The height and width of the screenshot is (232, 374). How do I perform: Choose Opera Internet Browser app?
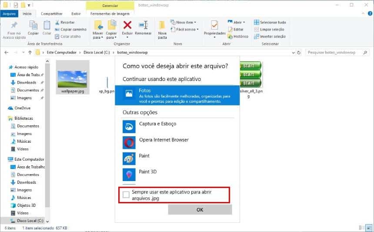[177, 142]
